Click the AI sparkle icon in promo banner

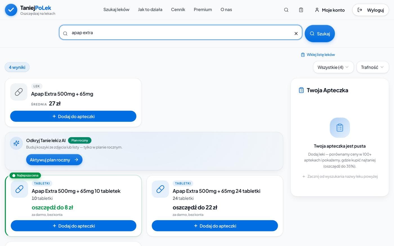16,143
